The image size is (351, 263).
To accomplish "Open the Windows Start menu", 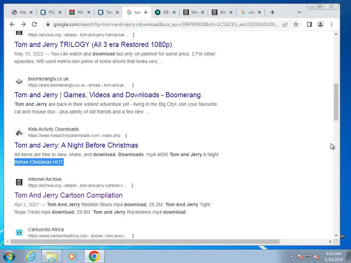I will tap(9, 256).
